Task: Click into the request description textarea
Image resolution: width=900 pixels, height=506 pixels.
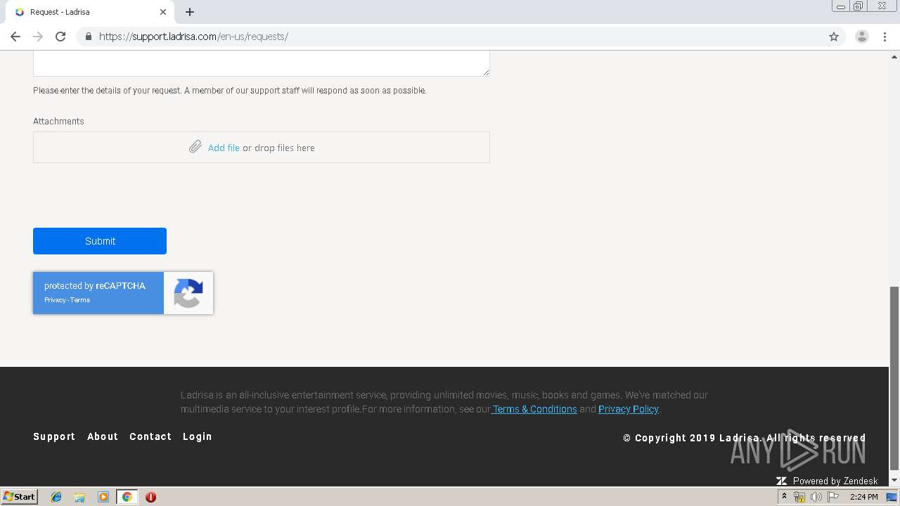Action: (262, 63)
